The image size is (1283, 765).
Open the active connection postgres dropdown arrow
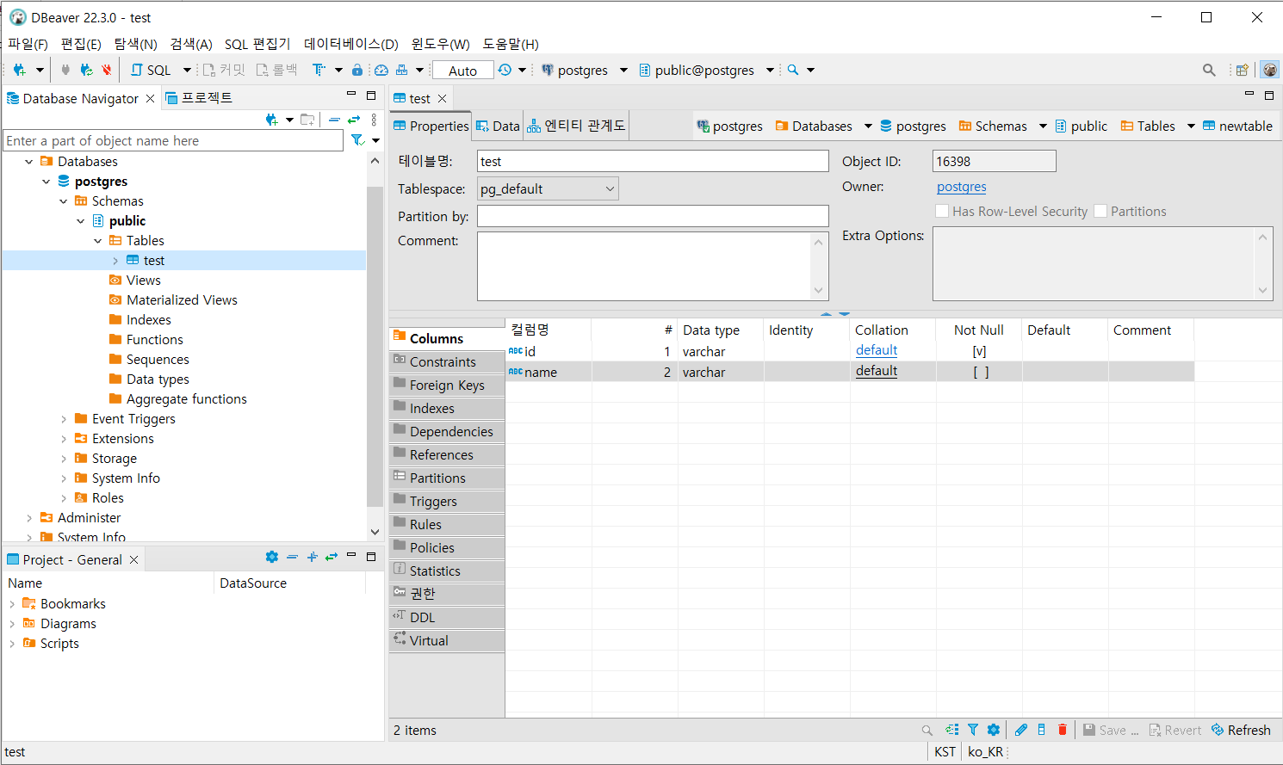point(623,70)
